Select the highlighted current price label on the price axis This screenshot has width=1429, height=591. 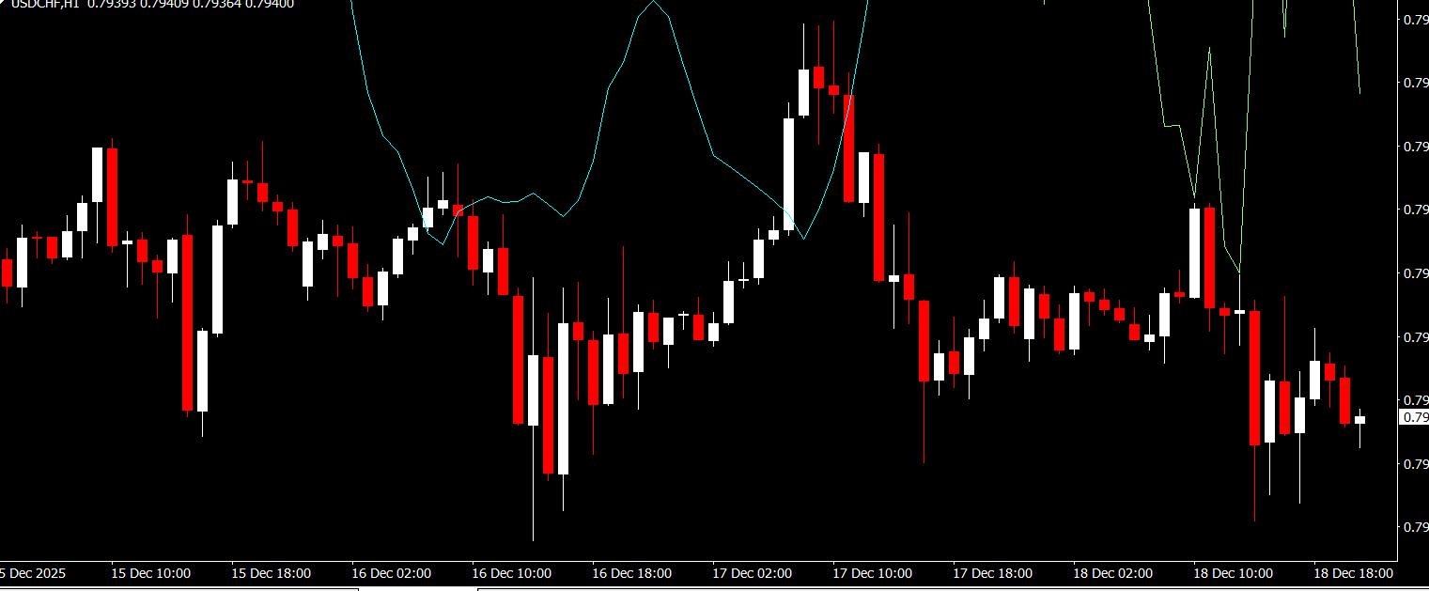1414,417
